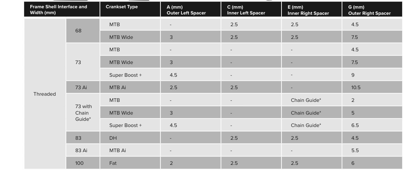Viewport: 416px width, 170px height.
Task: Click the 73 Ai shell width cell
Action: pos(81,87)
